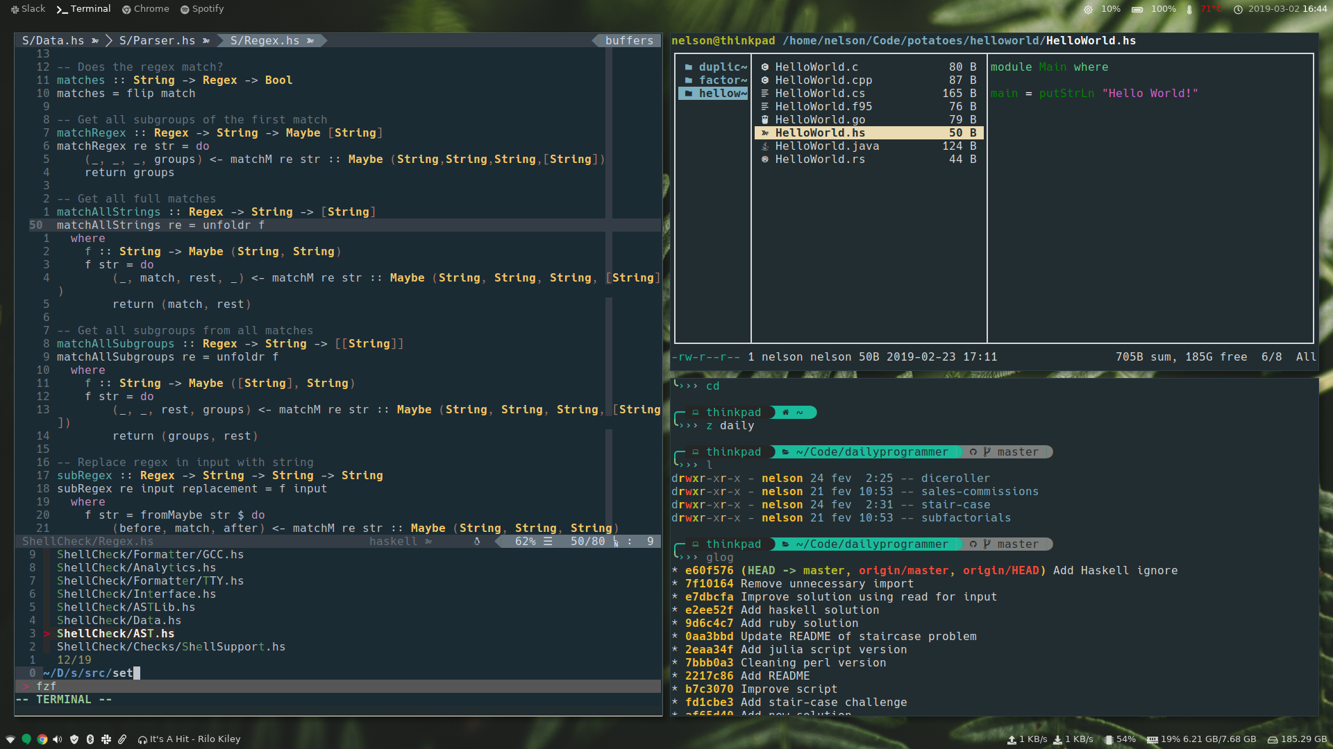Click the selected ShellCheck/AST.hs fzf result

115,634
